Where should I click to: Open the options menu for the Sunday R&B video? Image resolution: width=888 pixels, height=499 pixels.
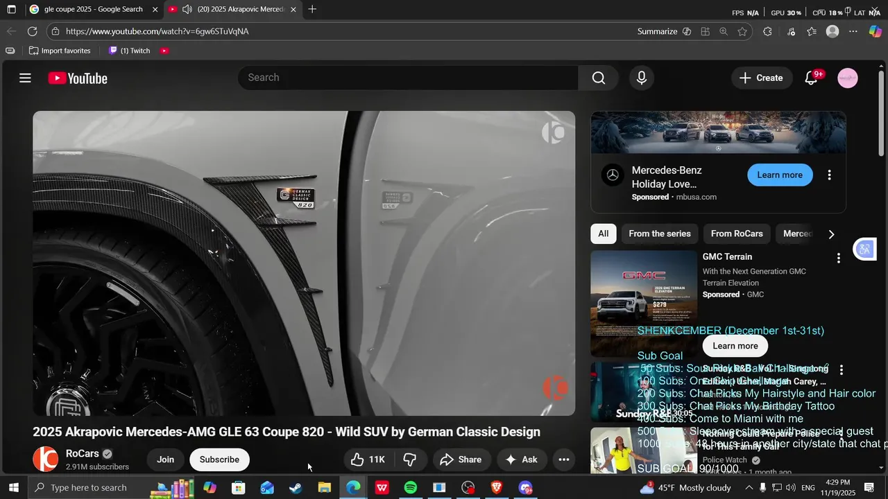tap(841, 370)
